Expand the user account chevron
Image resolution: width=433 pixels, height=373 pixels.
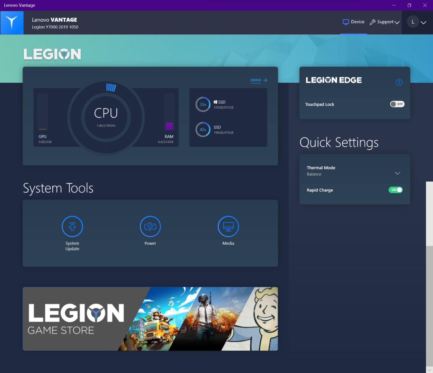(424, 22)
